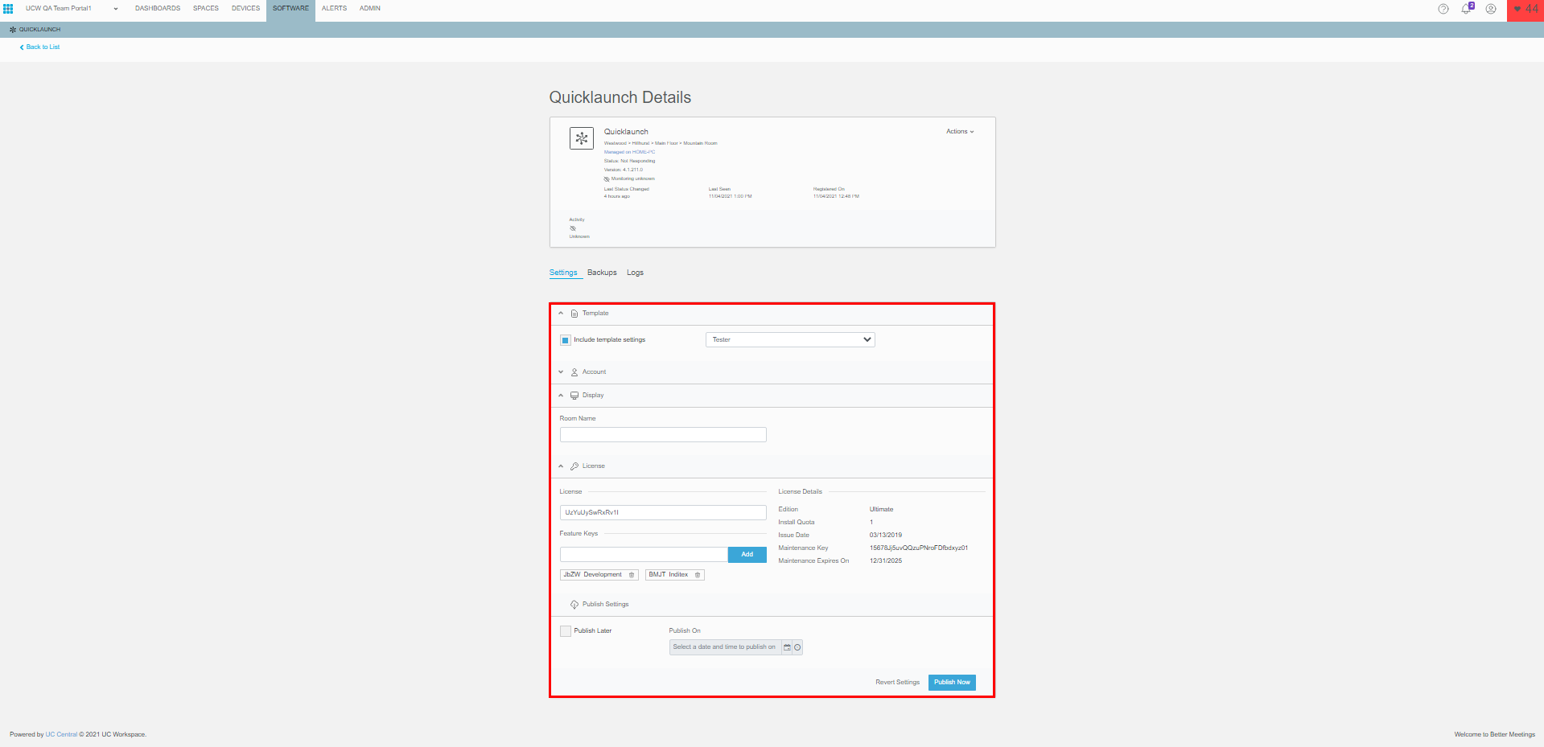Collapse the Display section chevron
This screenshot has width=1544, height=747.
[561, 396]
